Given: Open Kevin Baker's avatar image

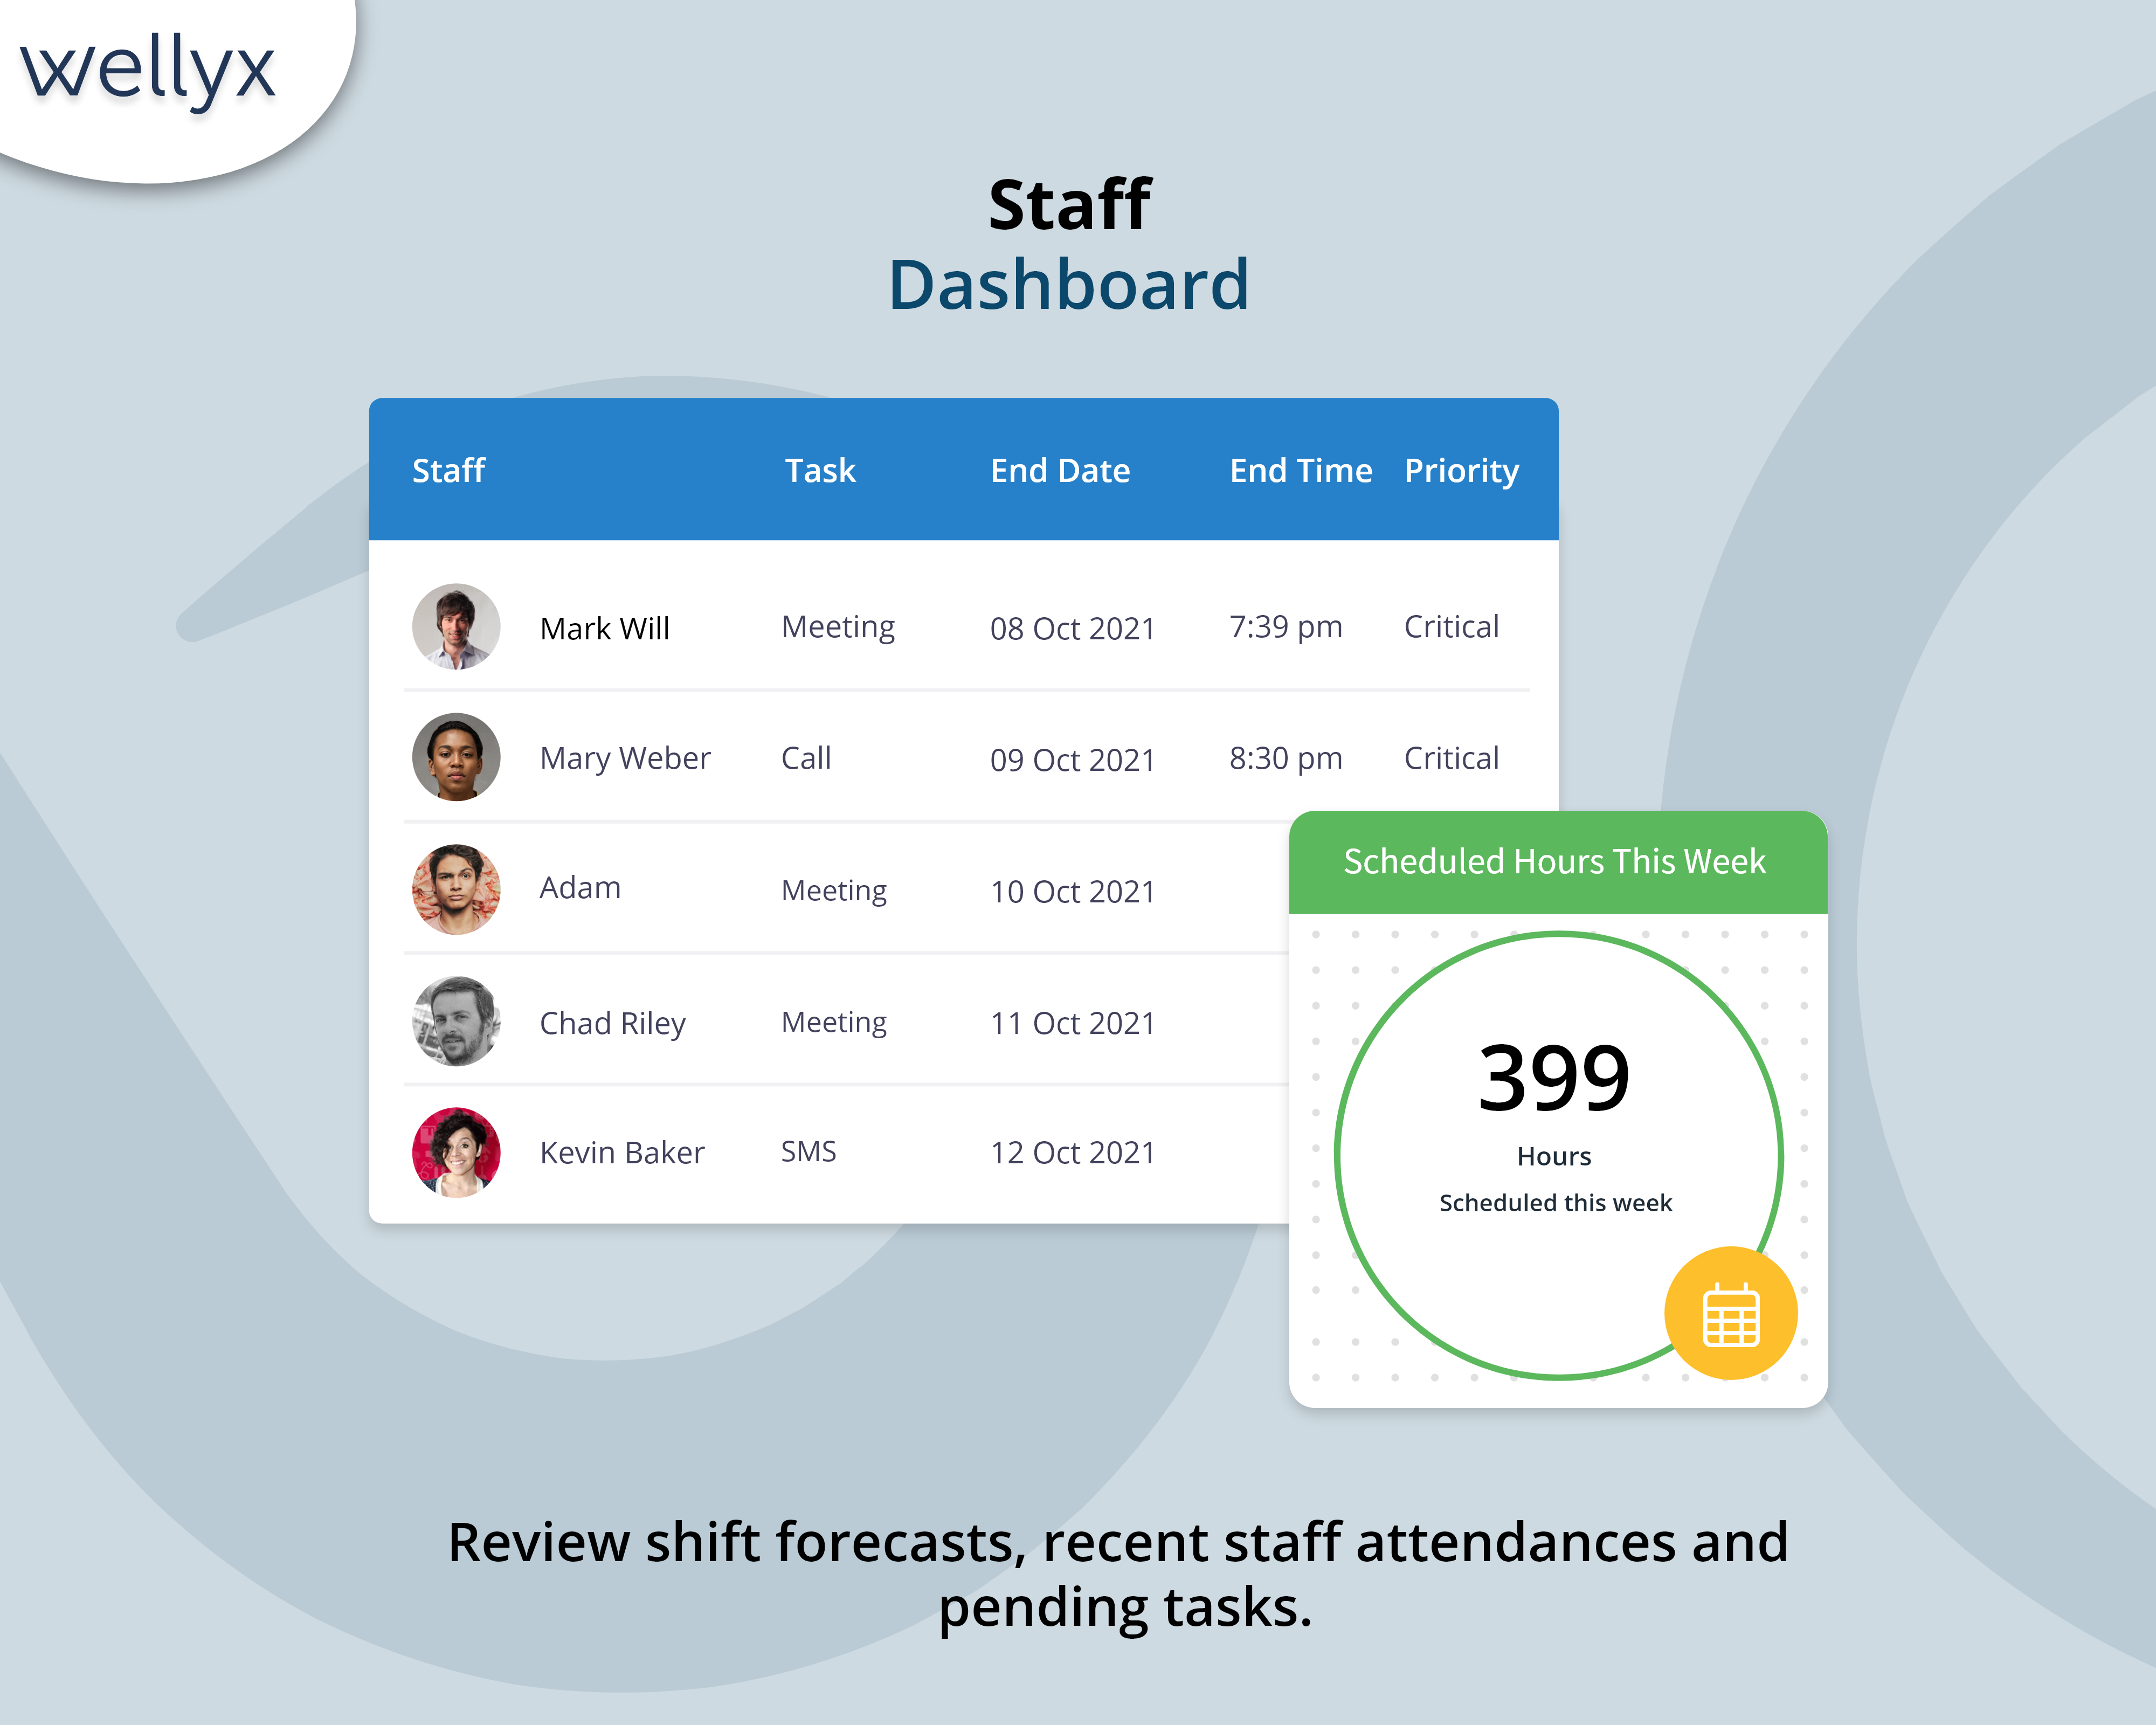Looking at the screenshot, I should [456, 1152].
